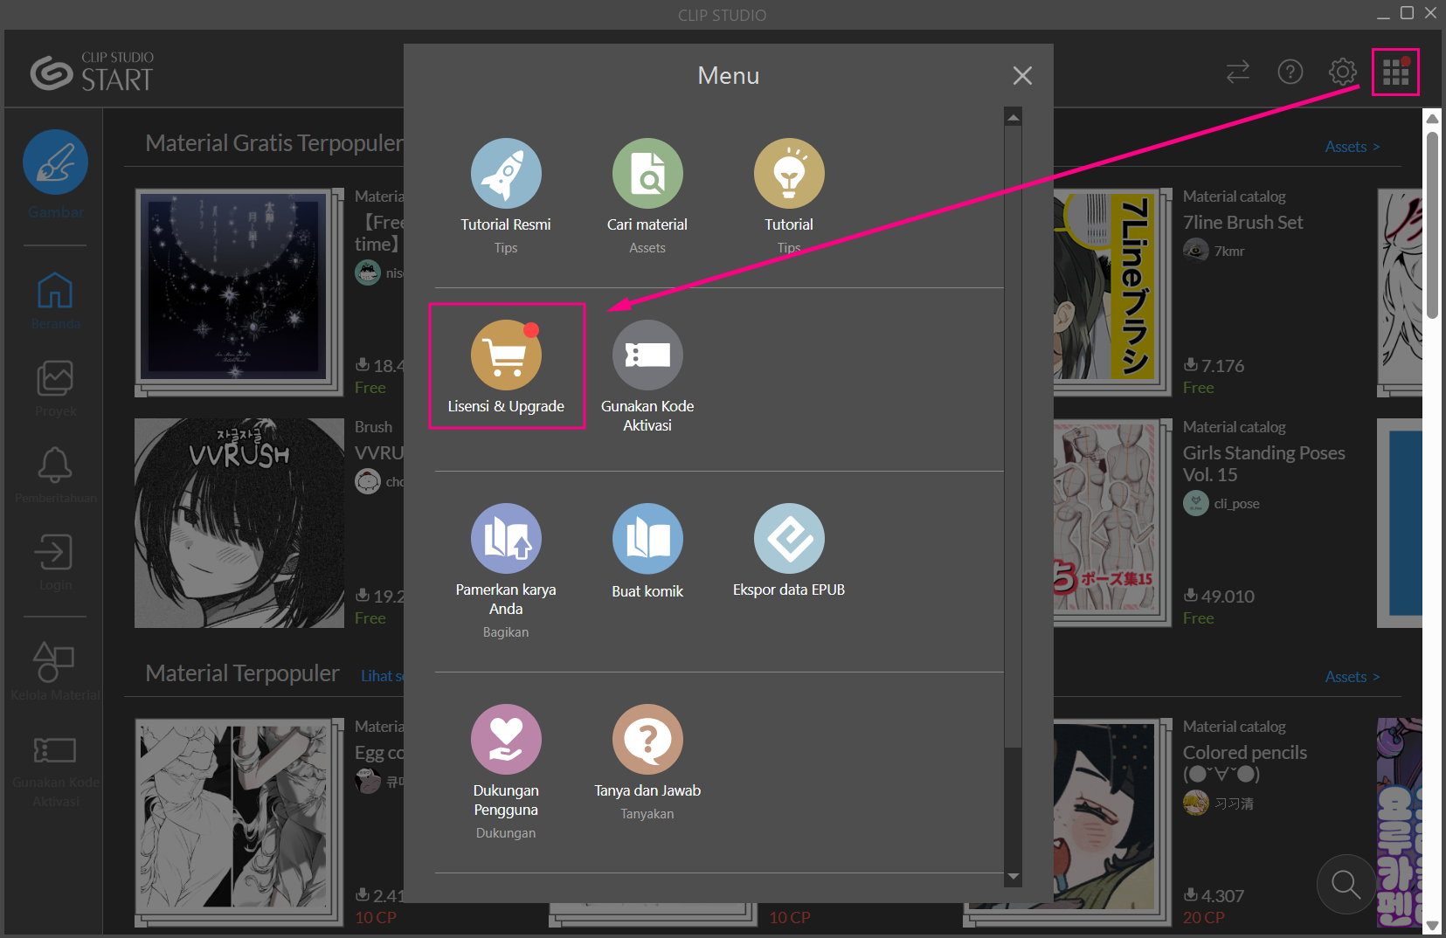Open Girls Standing Poses Vol. 15 title
This screenshot has height=938, width=1446.
pos(1263,464)
